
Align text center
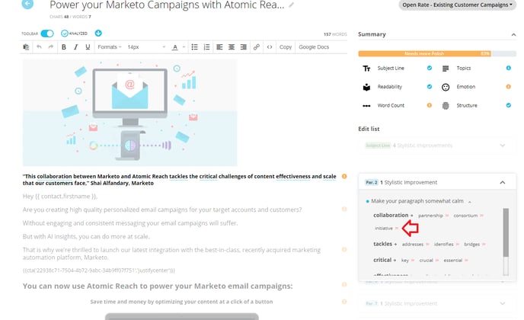(232, 47)
